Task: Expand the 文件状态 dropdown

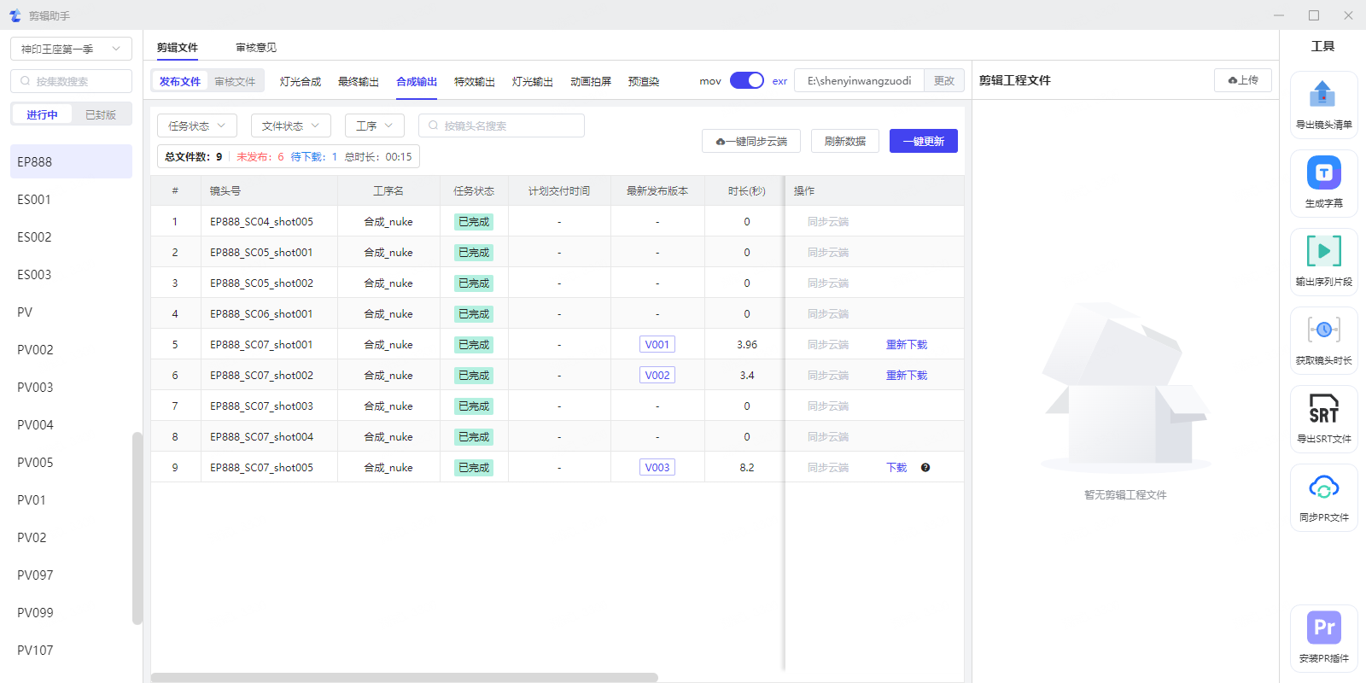Action: pyautogui.click(x=290, y=126)
